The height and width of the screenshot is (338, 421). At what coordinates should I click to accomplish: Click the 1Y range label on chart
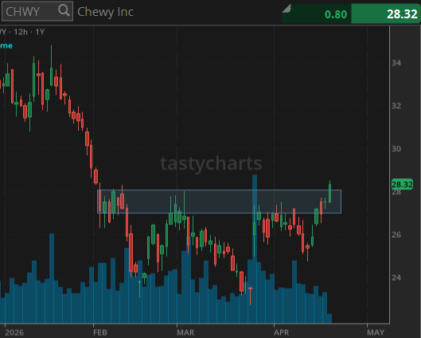point(40,32)
